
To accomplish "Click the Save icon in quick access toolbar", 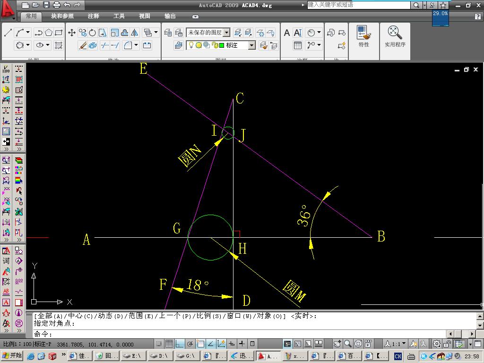I will pos(46,5).
